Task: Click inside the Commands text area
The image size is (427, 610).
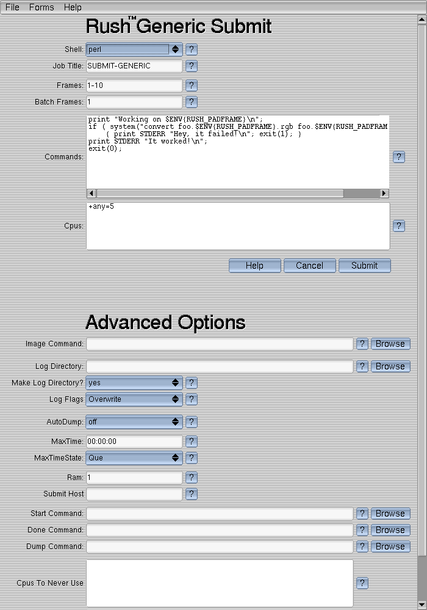Action: point(237,152)
